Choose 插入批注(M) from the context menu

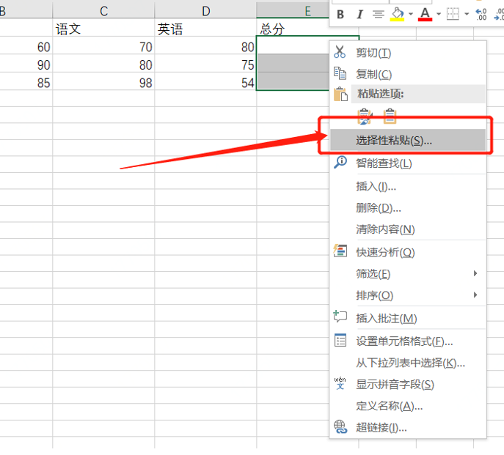click(x=408, y=318)
